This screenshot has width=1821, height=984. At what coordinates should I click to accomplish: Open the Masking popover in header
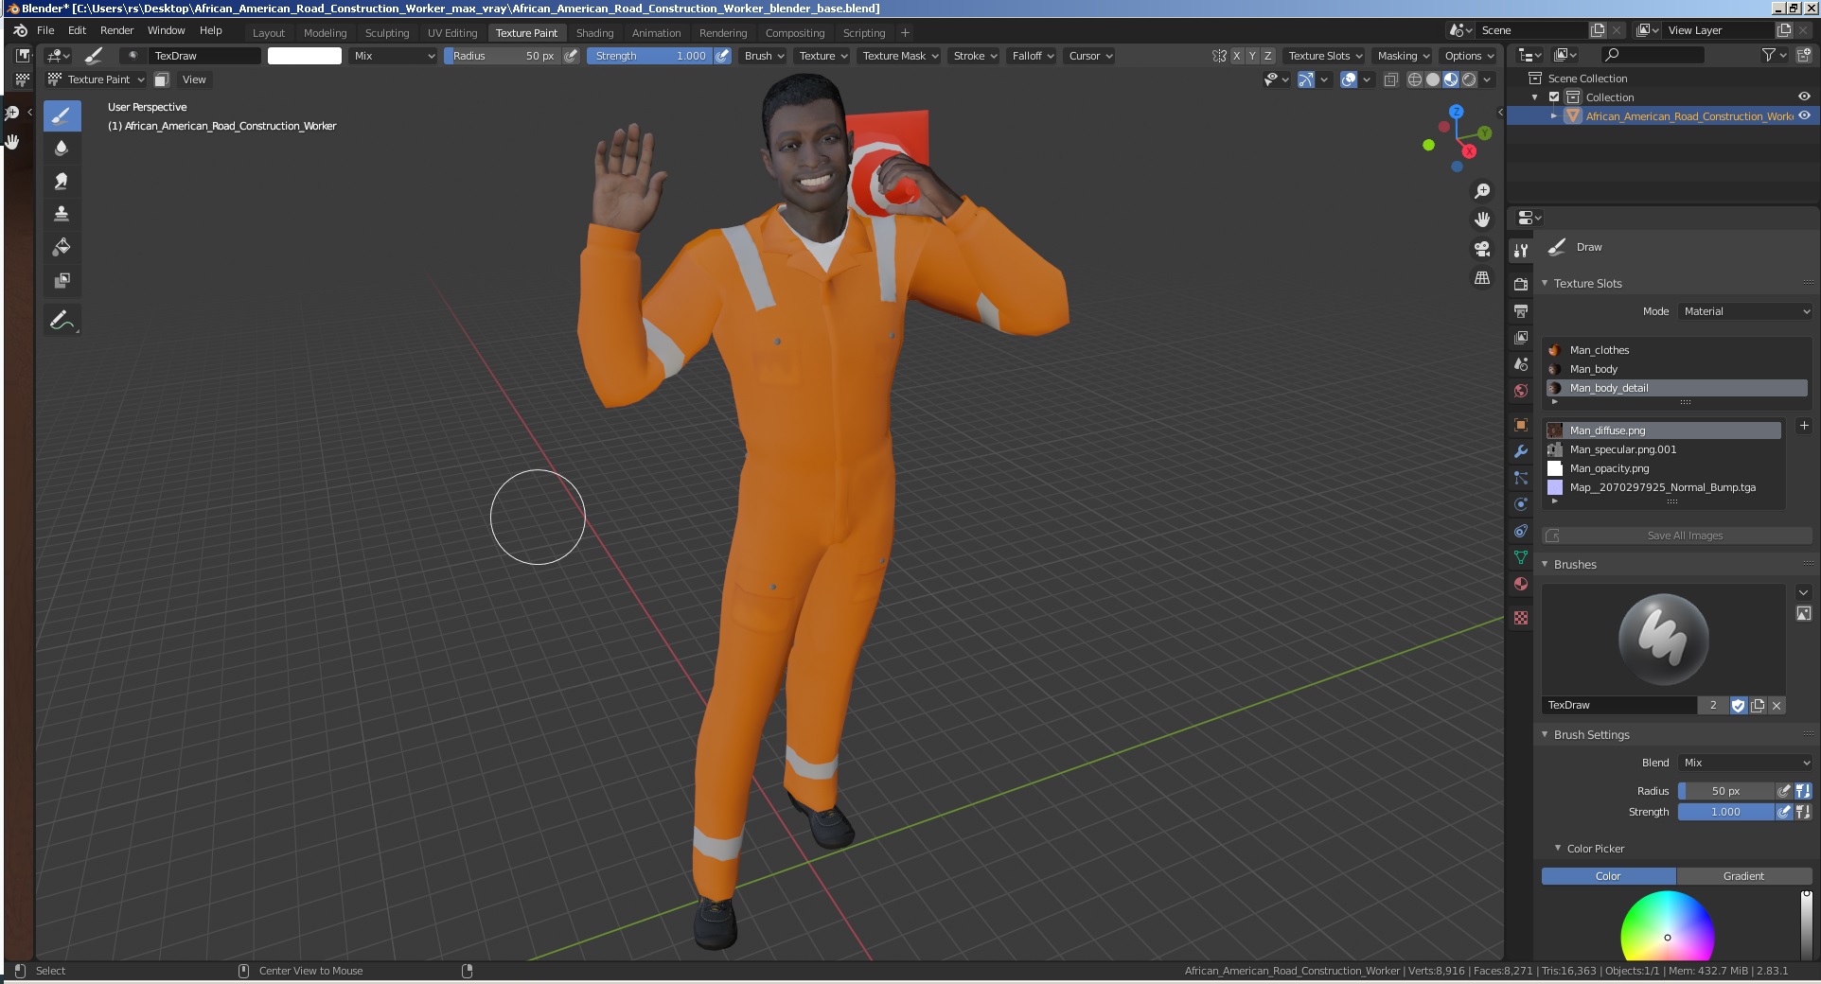click(x=1404, y=56)
